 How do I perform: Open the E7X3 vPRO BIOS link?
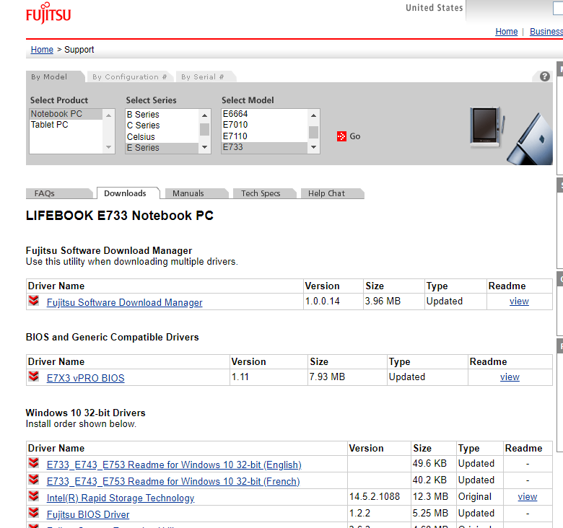[85, 378]
